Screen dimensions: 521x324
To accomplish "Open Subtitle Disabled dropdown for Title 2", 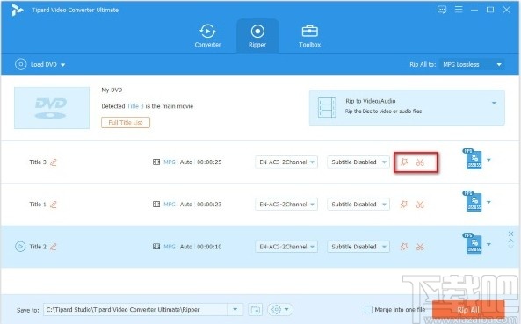I will (x=358, y=247).
